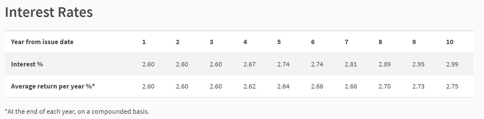Click the 2.99 interest value
484x119 pixels.
[x=452, y=64]
